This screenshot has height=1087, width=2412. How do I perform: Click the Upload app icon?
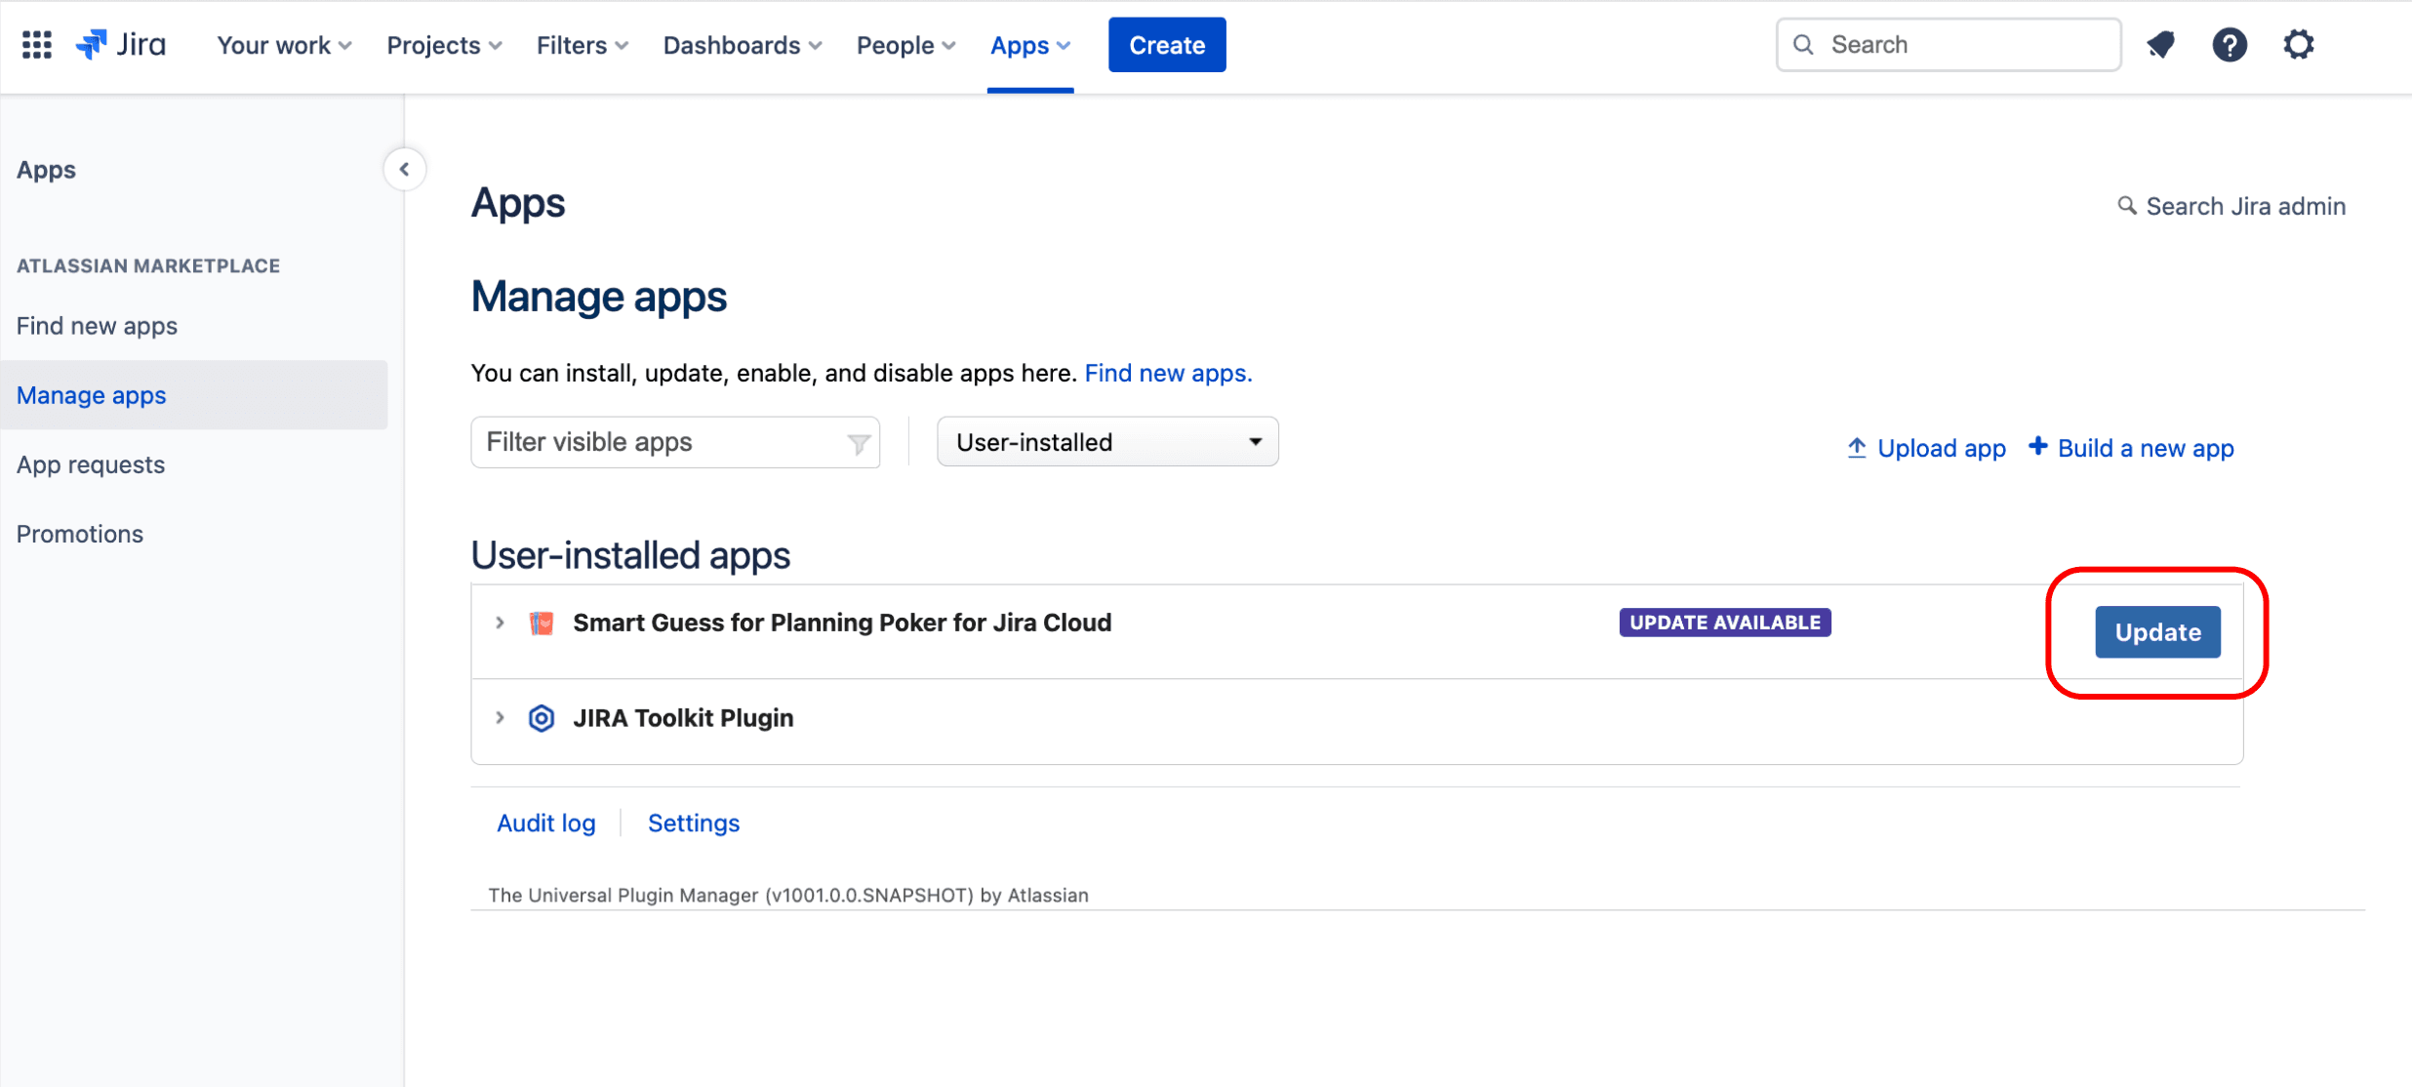(x=1856, y=448)
